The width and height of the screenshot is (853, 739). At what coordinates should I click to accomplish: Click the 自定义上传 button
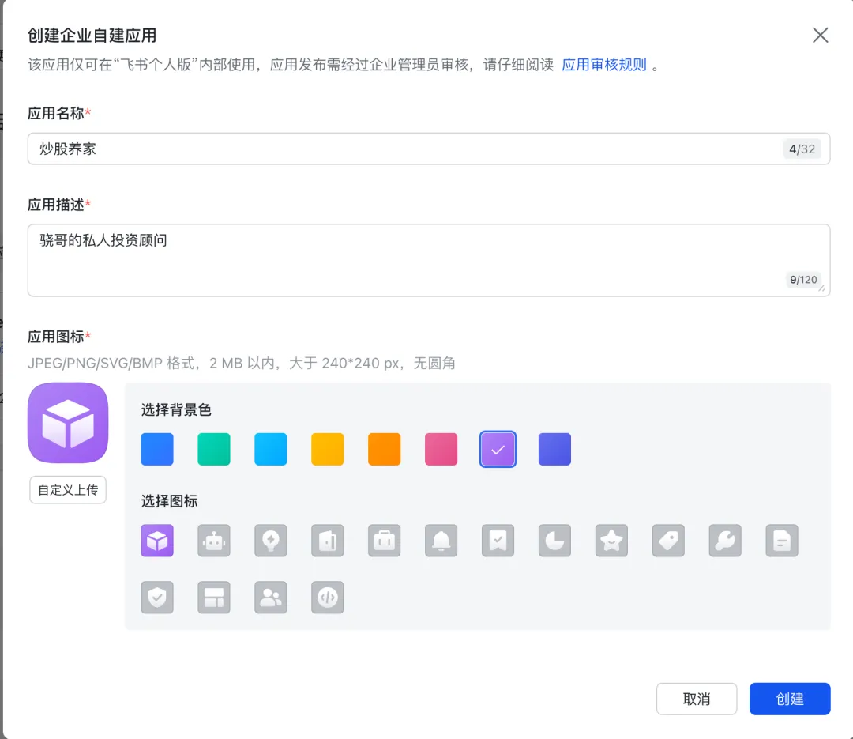[68, 490]
